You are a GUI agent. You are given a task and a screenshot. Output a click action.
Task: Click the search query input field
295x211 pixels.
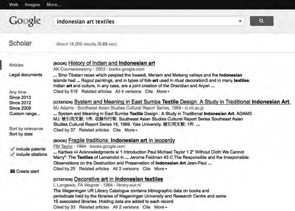[146, 22]
